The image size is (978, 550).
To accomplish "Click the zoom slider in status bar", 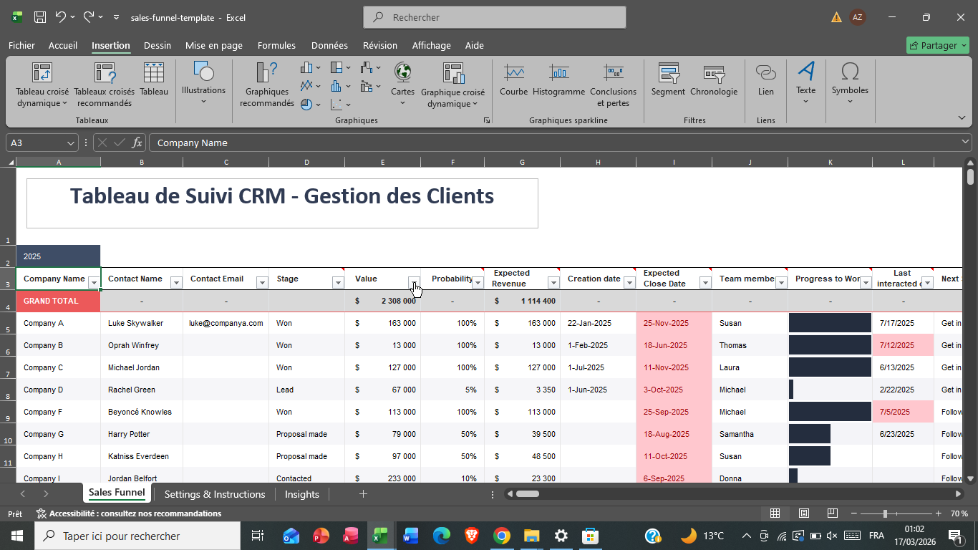I will click(885, 513).
